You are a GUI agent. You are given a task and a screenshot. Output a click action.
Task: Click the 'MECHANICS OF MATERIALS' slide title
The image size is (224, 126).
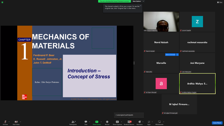(x=61, y=41)
